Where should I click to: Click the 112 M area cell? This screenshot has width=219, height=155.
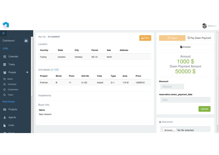[125, 83]
